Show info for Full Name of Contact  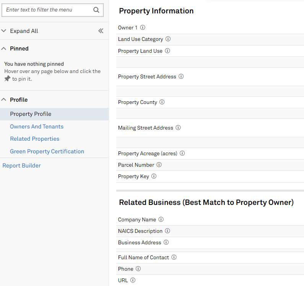click(x=174, y=257)
